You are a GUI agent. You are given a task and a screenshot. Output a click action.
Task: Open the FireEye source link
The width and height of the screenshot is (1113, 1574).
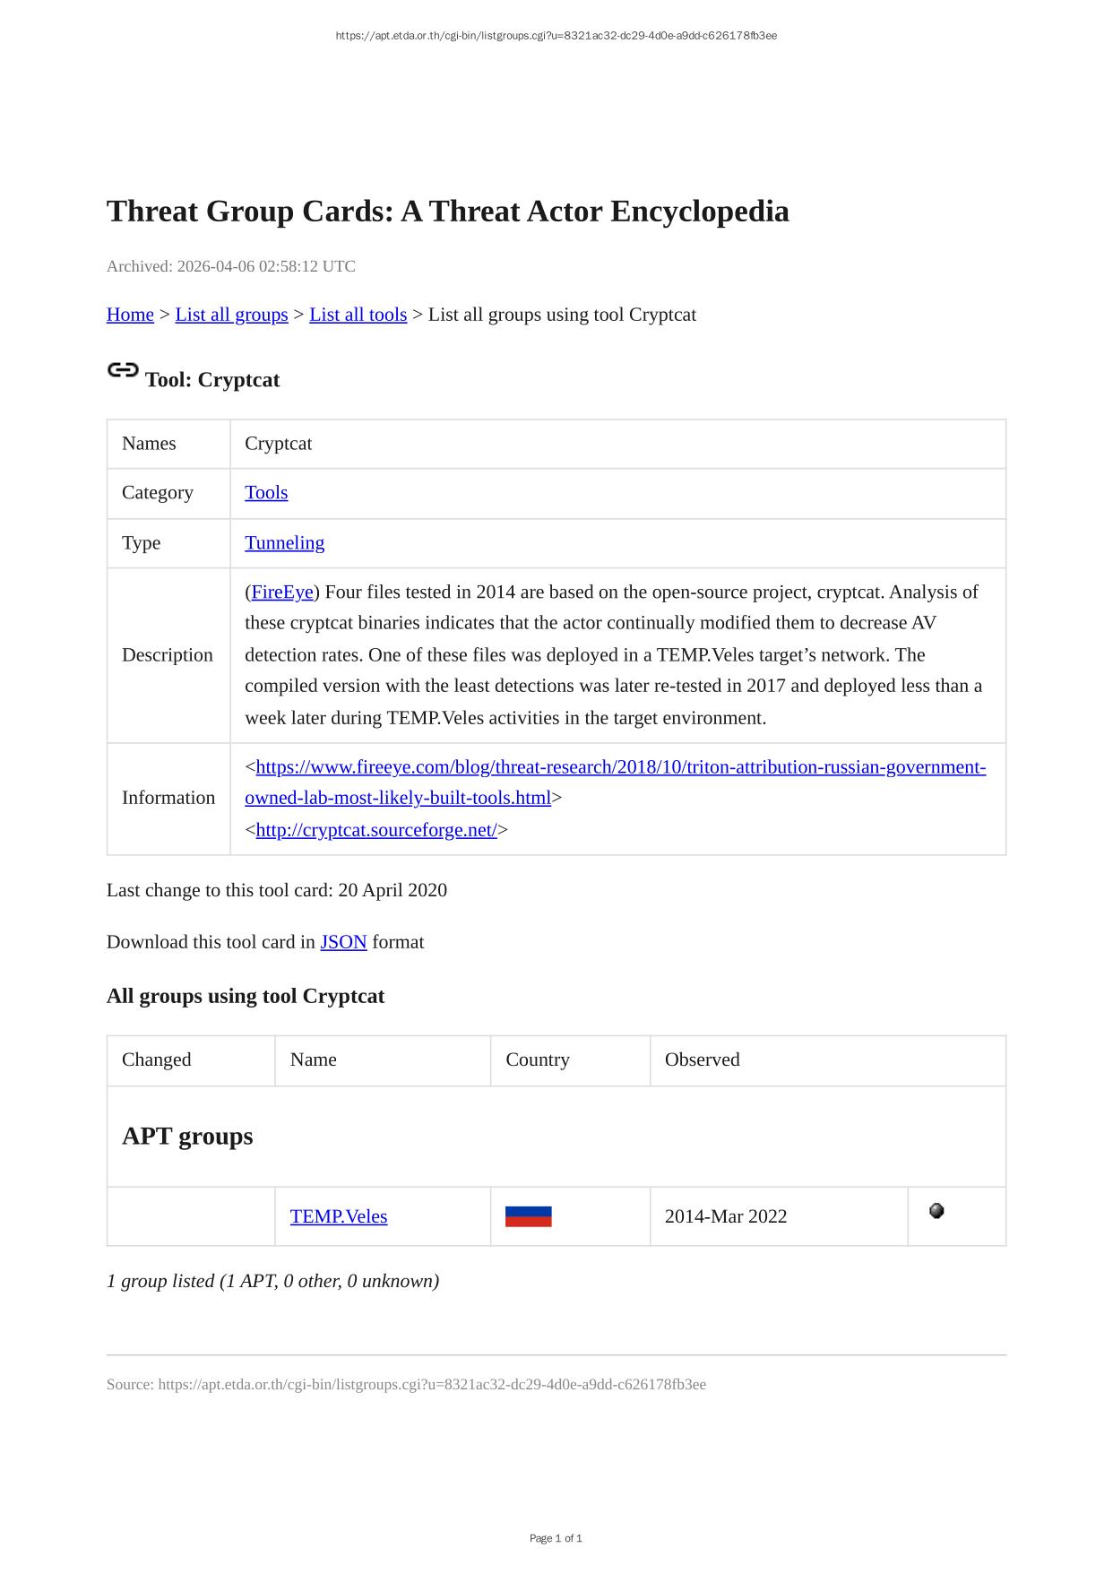pyautogui.click(x=282, y=592)
